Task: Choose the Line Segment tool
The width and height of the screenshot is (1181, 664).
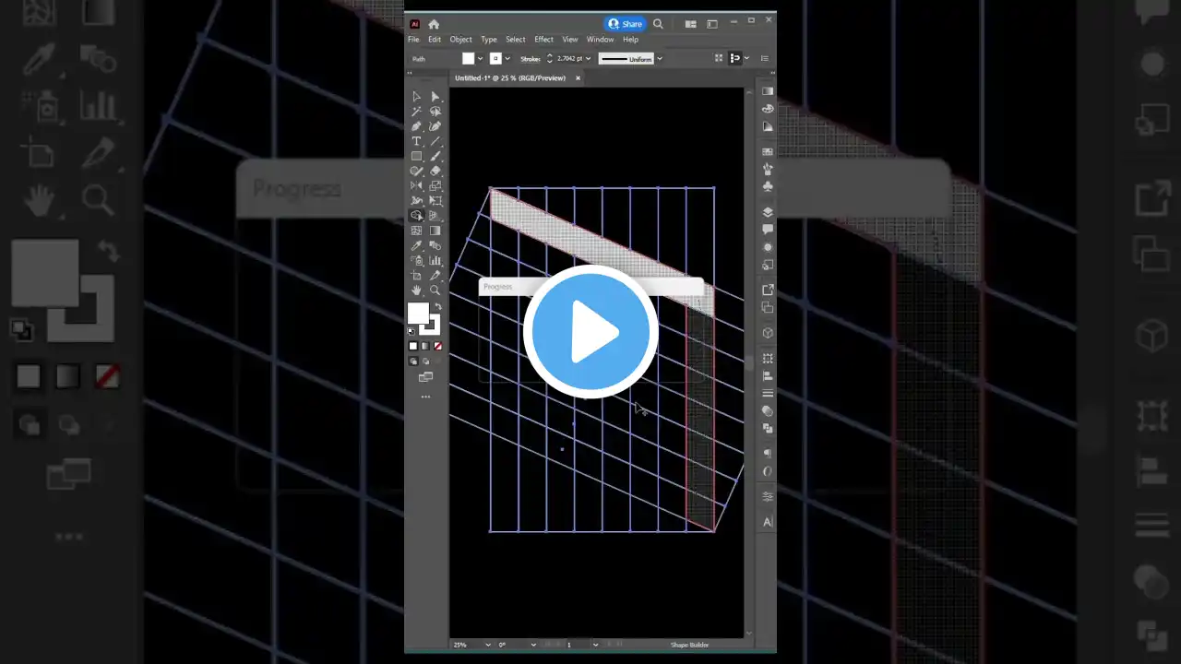Action: [x=435, y=141]
